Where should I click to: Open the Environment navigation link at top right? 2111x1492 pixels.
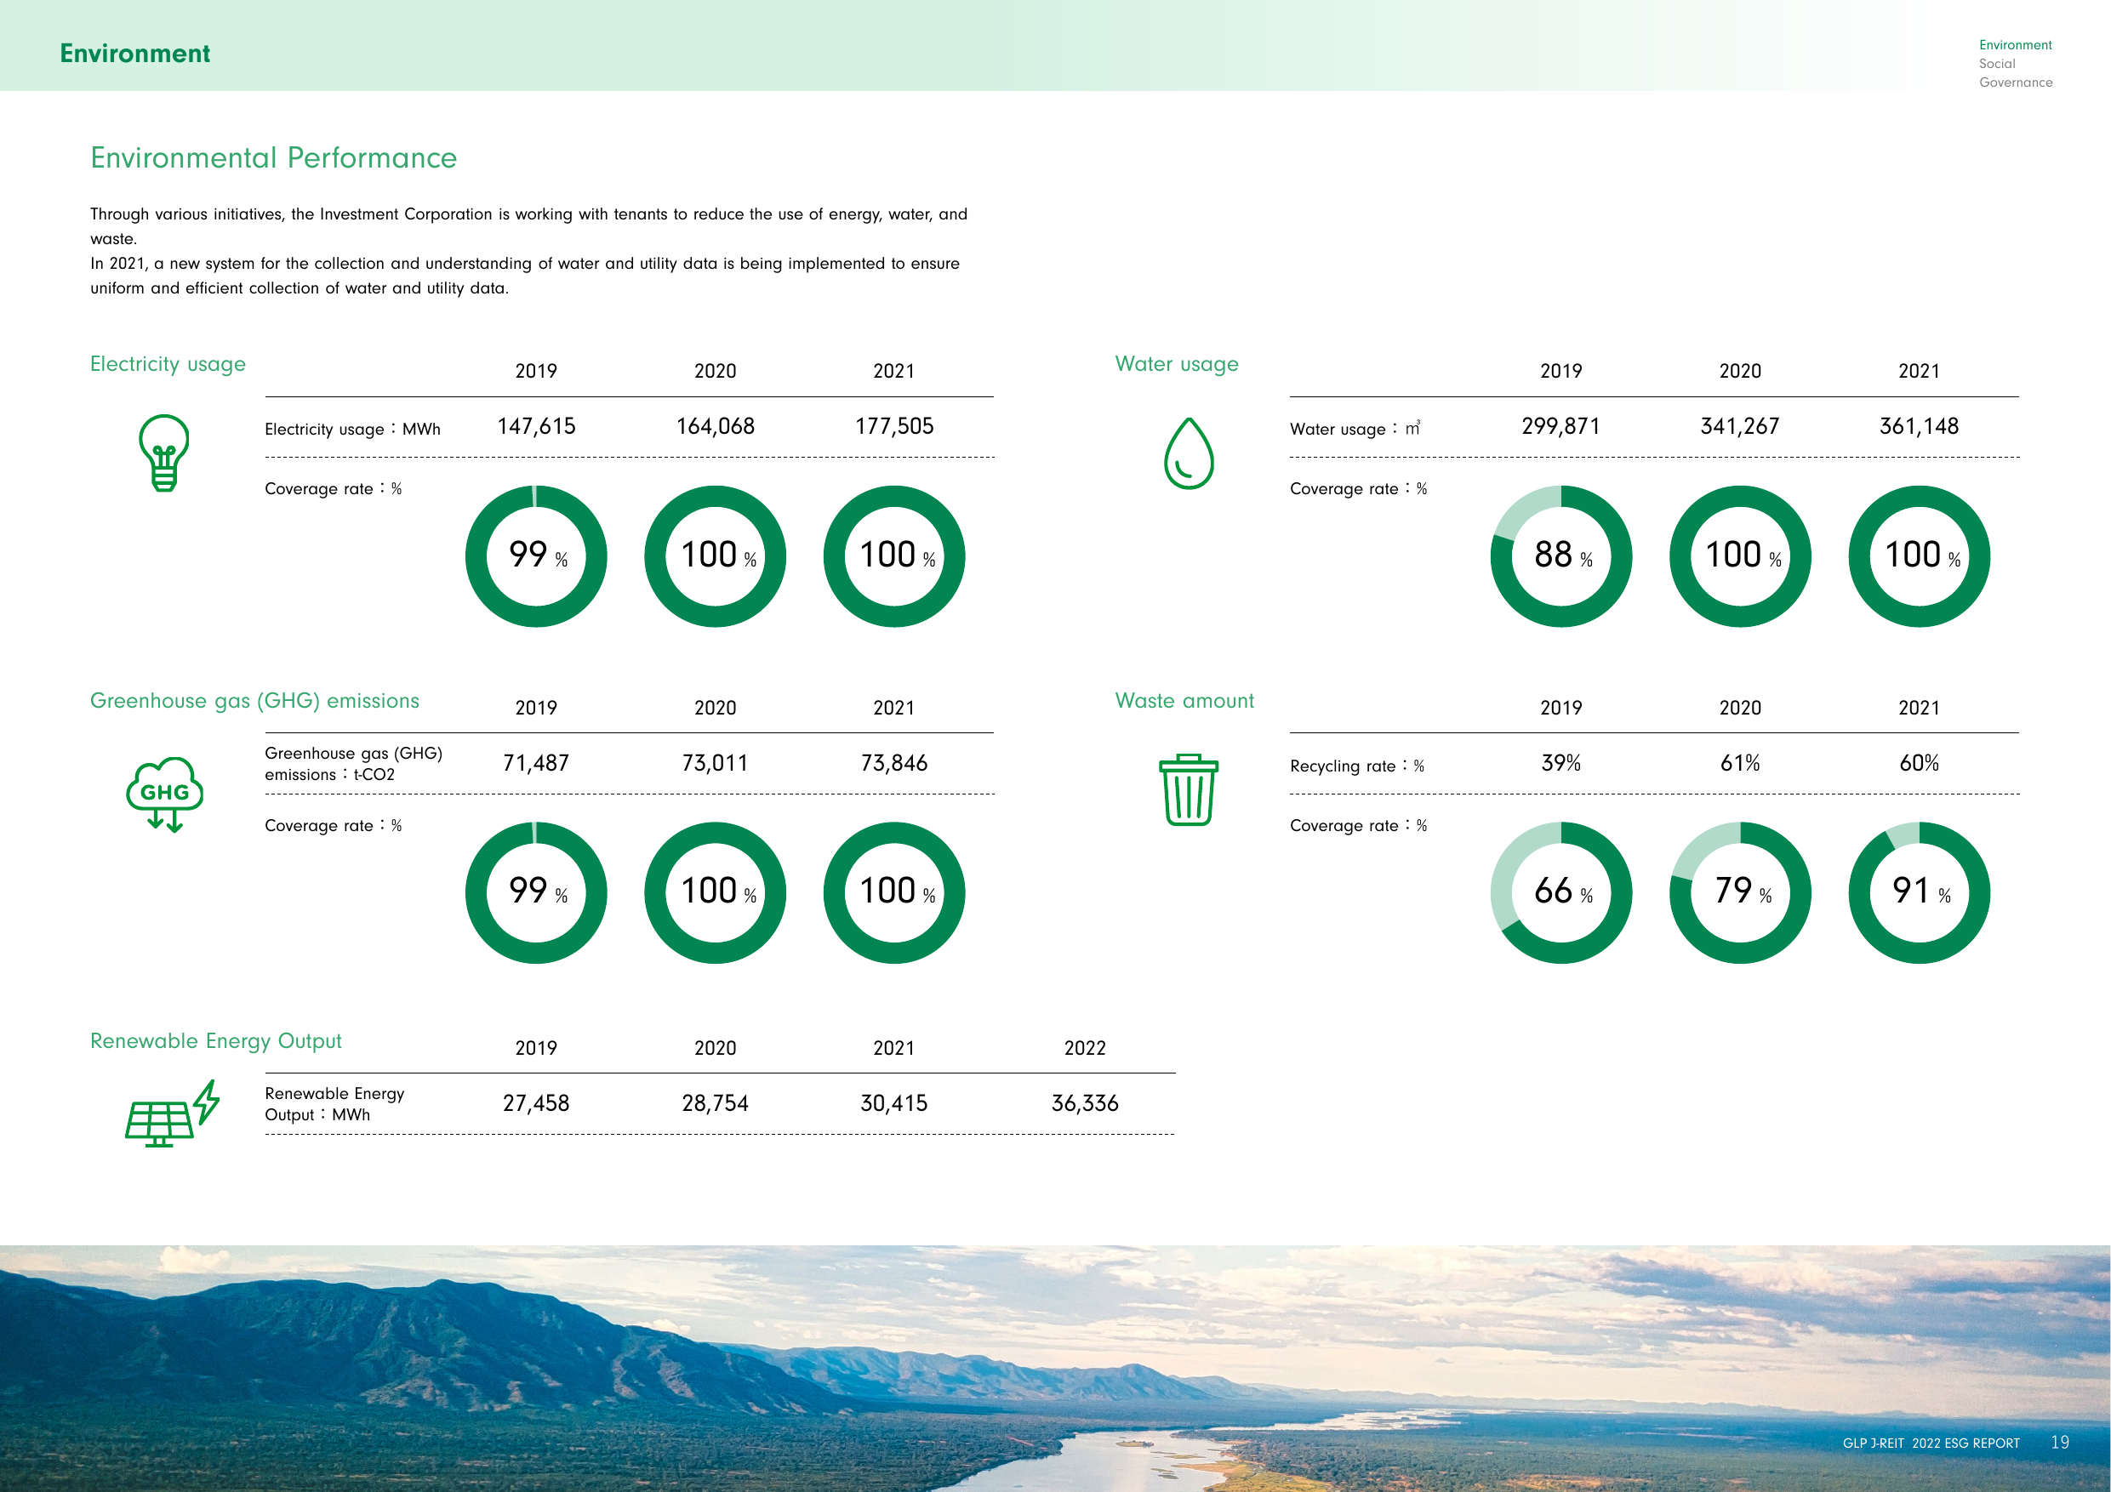(2016, 45)
